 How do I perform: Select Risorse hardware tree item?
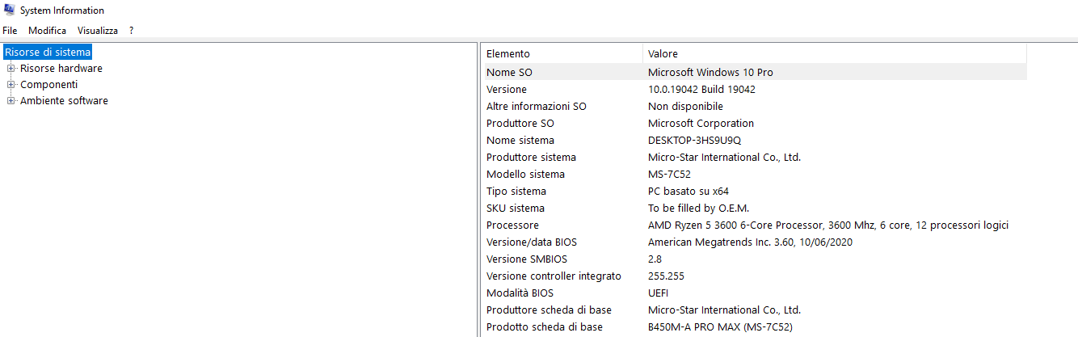(x=61, y=69)
